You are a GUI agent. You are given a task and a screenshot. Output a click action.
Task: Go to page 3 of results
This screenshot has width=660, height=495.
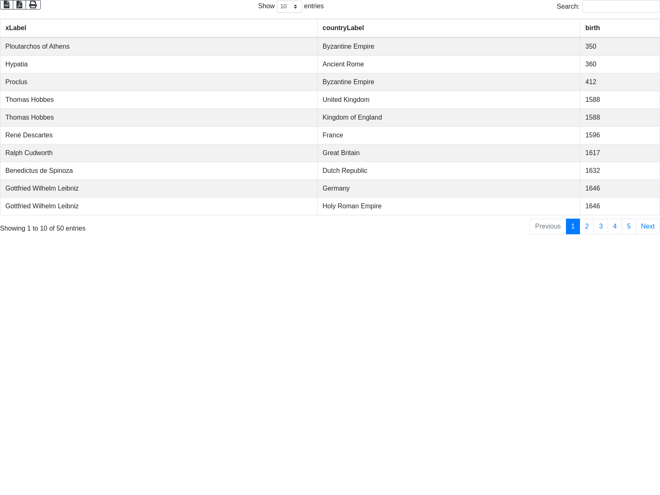[601, 226]
